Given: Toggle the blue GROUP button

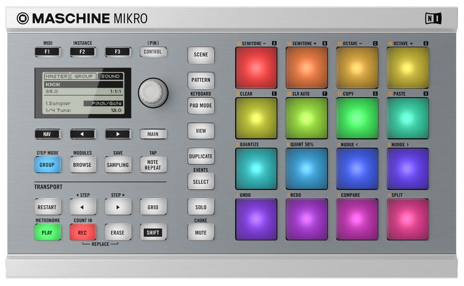Looking at the screenshot, I should tap(48, 165).
